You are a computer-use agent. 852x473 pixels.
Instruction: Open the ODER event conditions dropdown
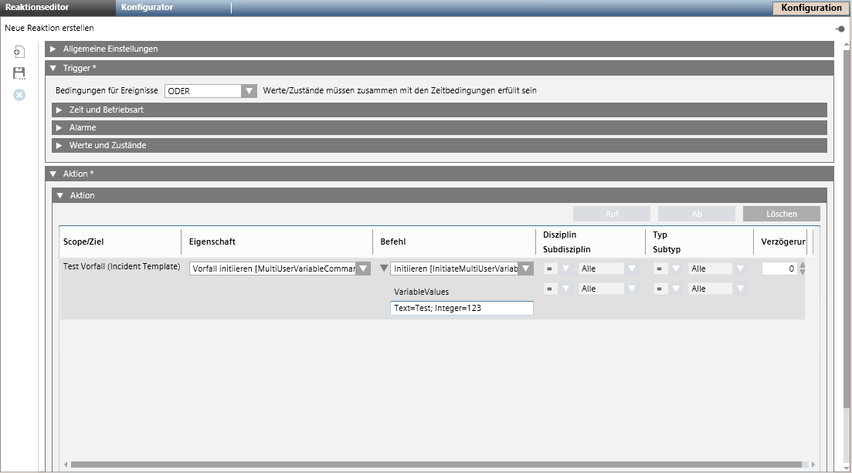coord(249,91)
